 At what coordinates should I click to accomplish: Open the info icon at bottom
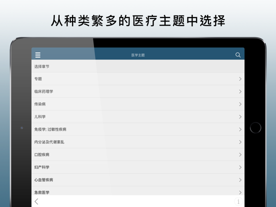point(238,201)
